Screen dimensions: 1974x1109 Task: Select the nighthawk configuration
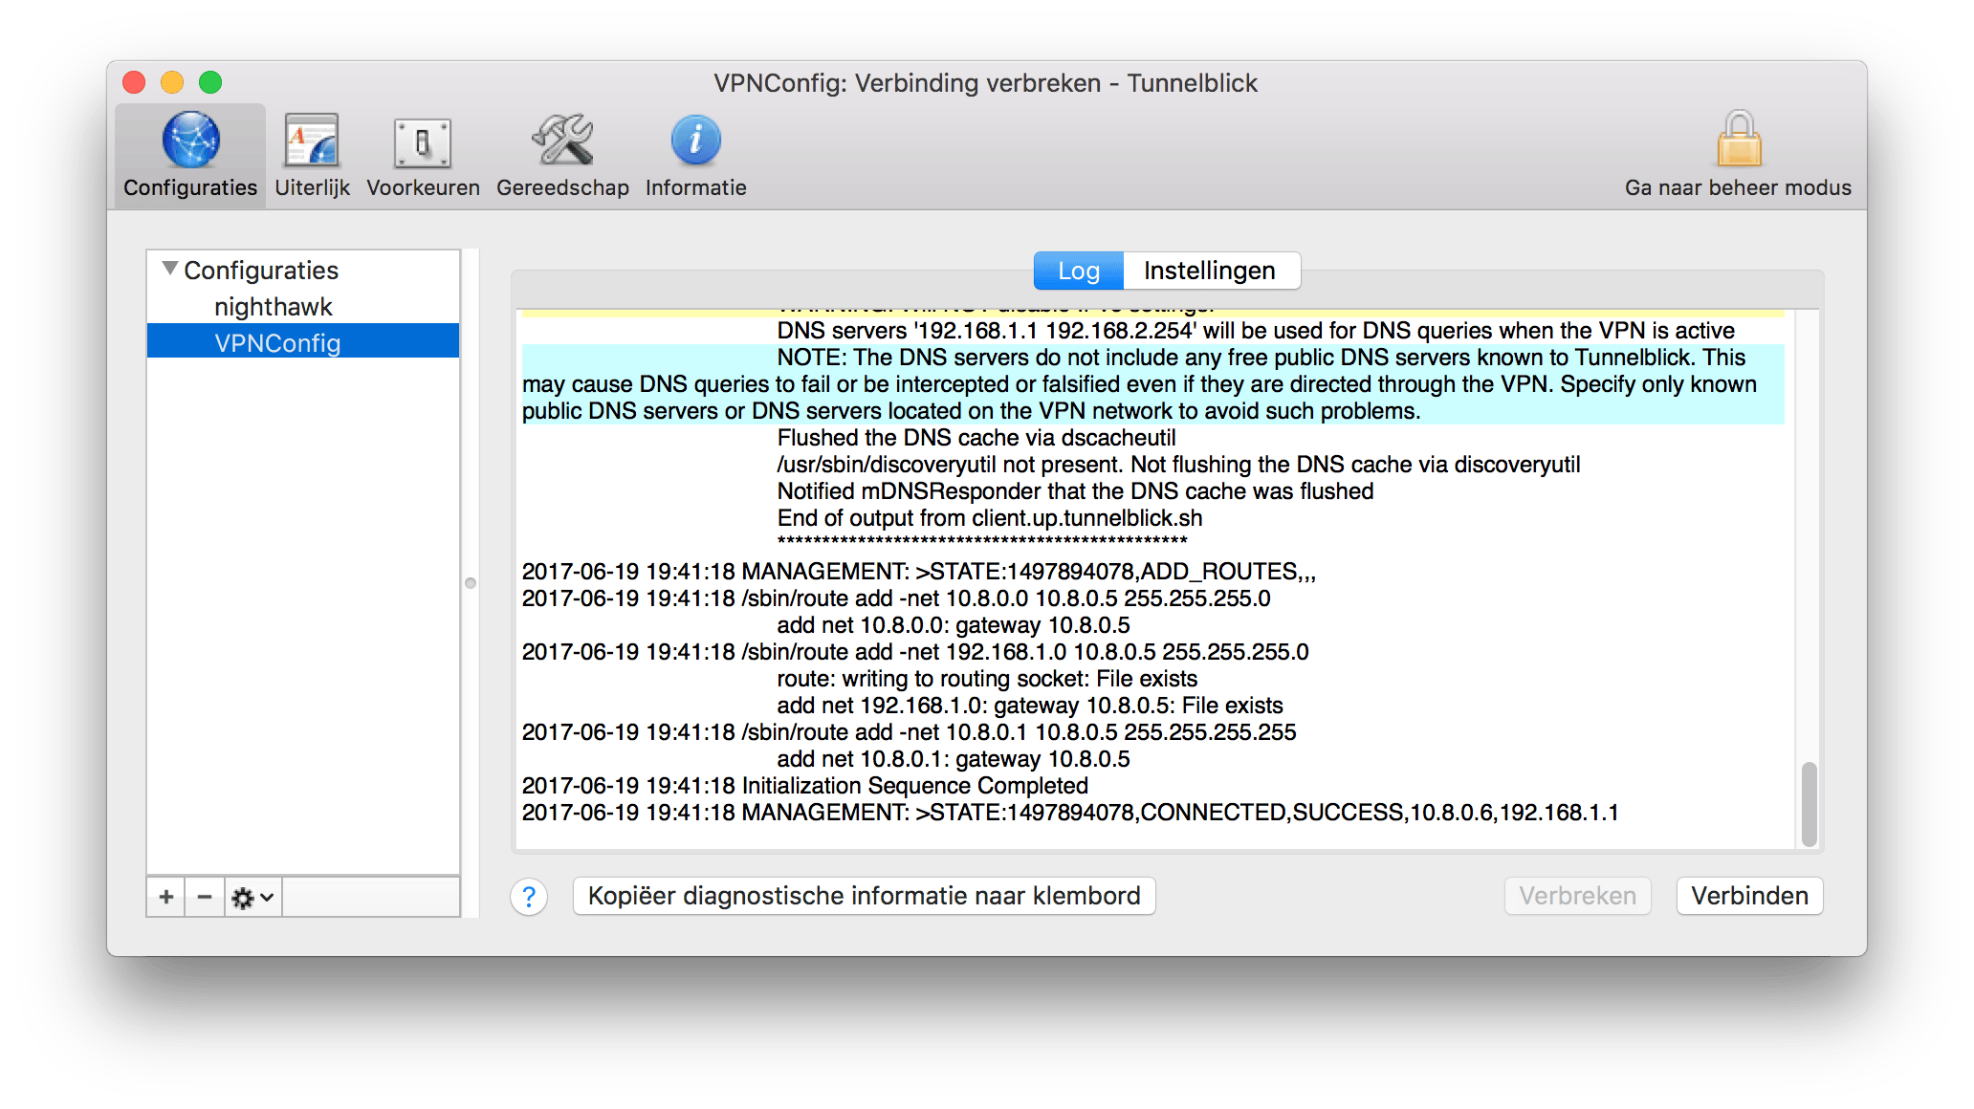tap(272, 306)
